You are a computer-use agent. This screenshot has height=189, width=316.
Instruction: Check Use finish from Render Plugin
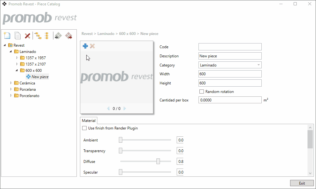(84, 128)
